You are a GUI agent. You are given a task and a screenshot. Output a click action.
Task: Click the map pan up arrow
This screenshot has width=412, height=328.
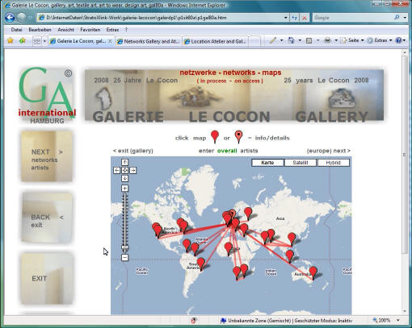pyautogui.click(x=124, y=162)
